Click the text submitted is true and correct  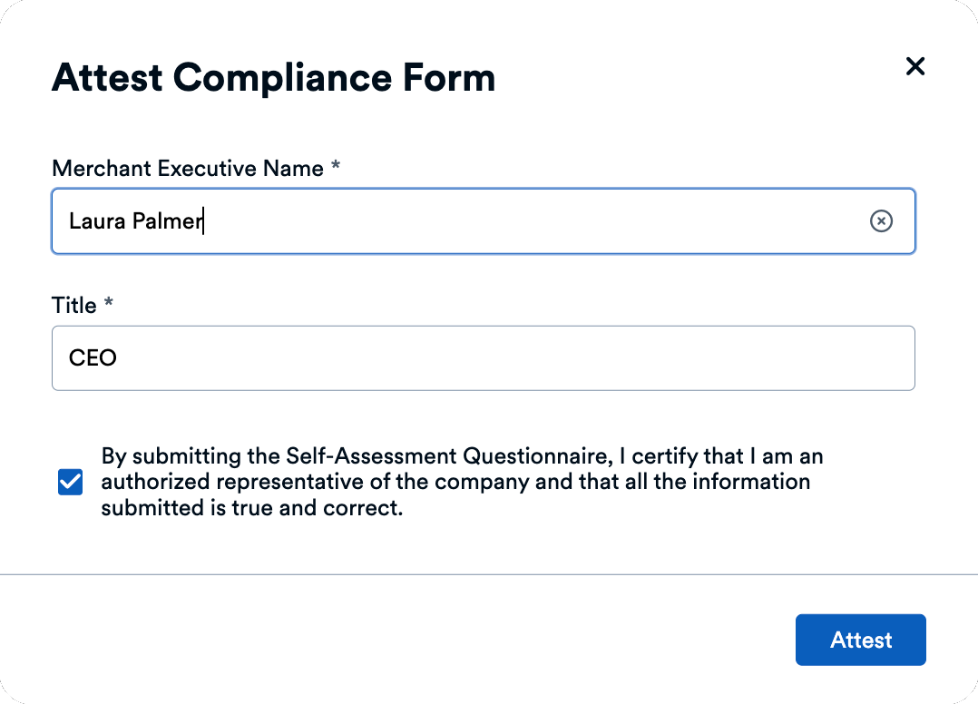point(251,508)
